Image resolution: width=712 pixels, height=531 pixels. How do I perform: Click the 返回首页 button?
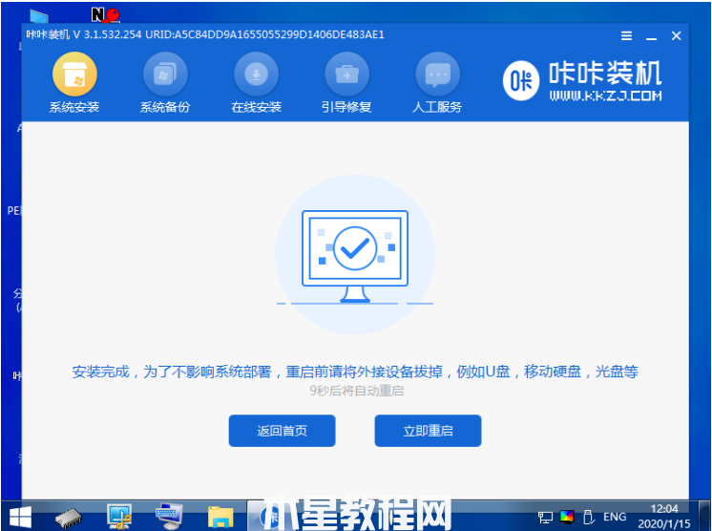pos(282,431)
